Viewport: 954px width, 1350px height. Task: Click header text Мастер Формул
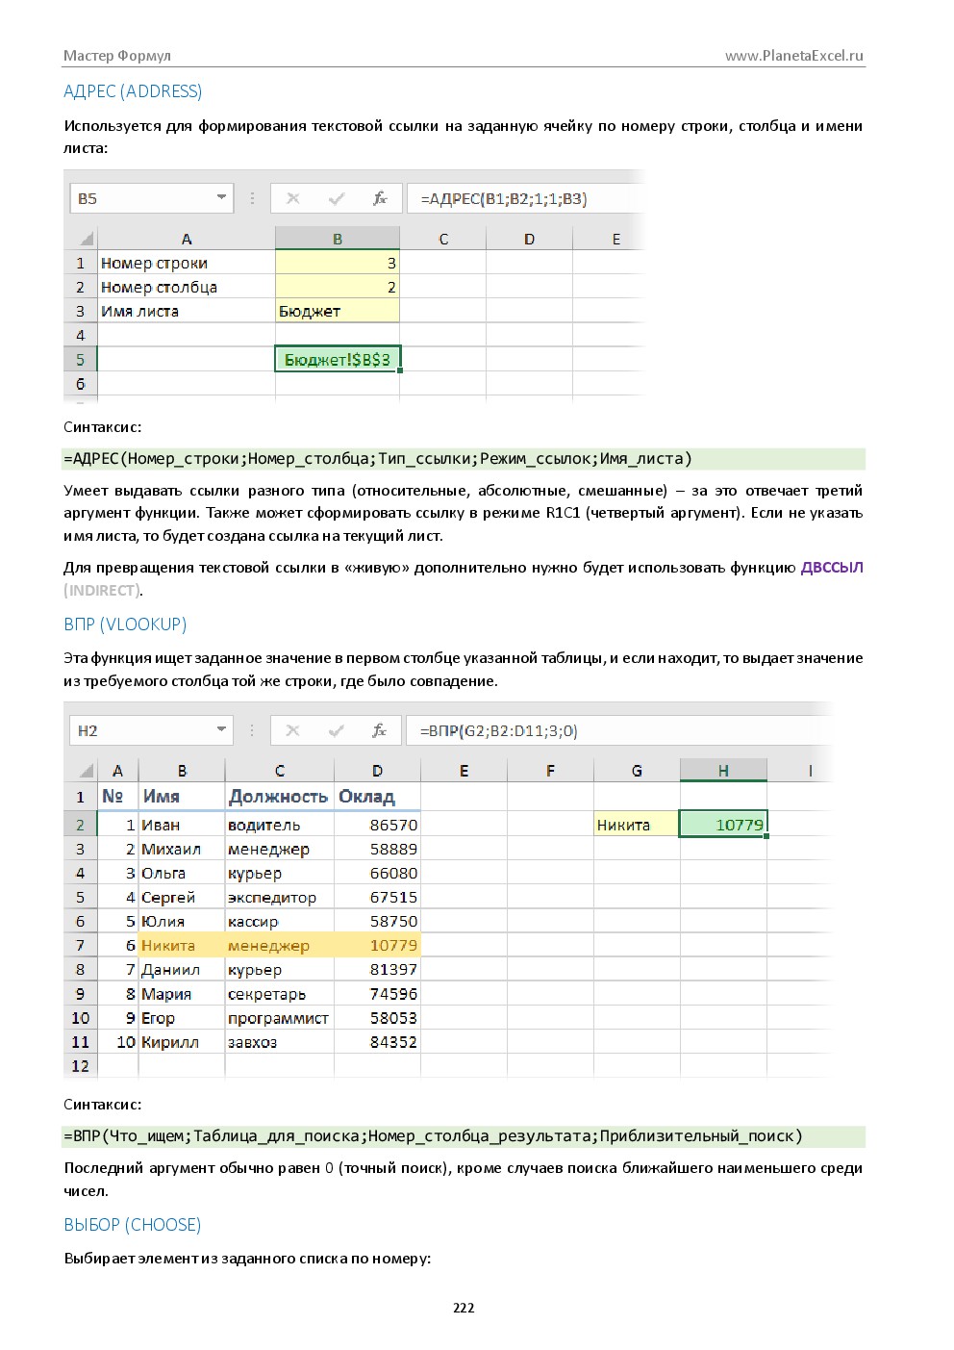pos(117,56)
